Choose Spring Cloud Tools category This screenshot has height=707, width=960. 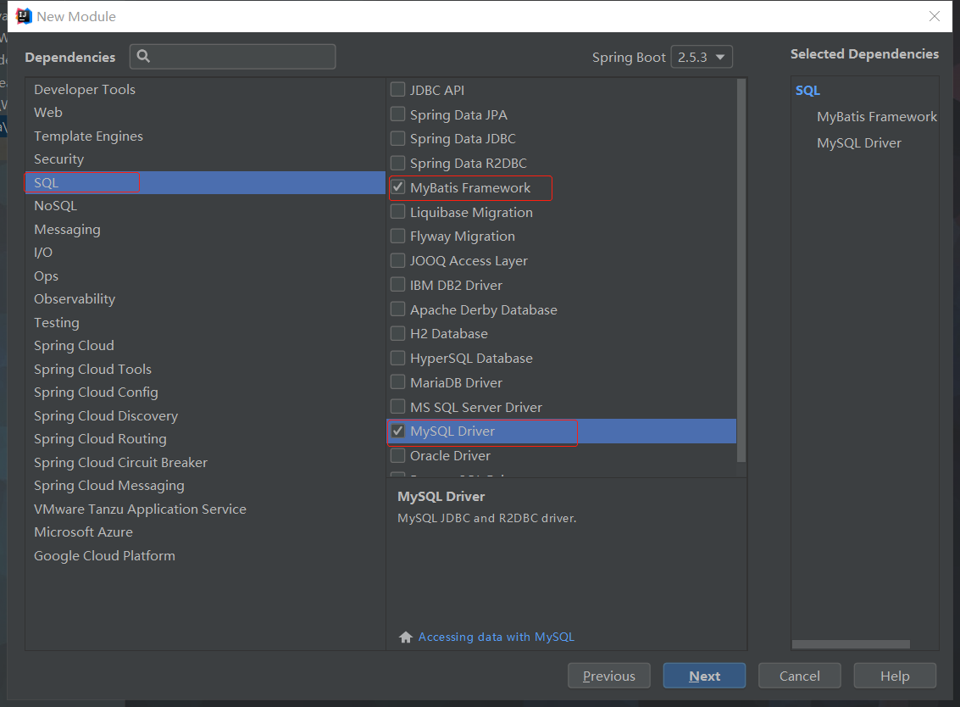coord(205,369)
